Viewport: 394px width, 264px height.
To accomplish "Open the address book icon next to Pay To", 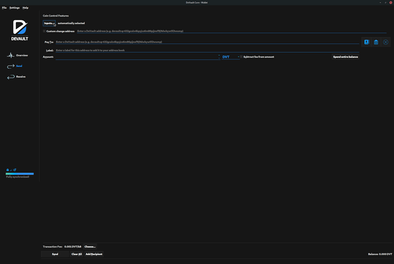I will click(367, 42).
